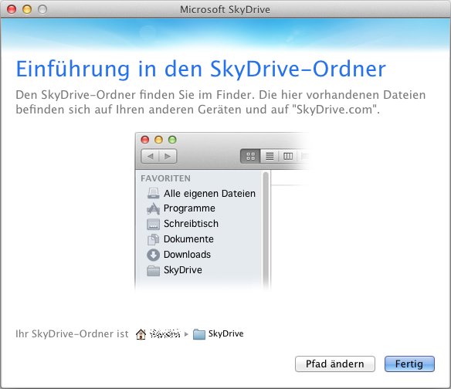Click the Pfad ändern button
Viewport: 451px width, 389px height.
[x=335, y=364]
